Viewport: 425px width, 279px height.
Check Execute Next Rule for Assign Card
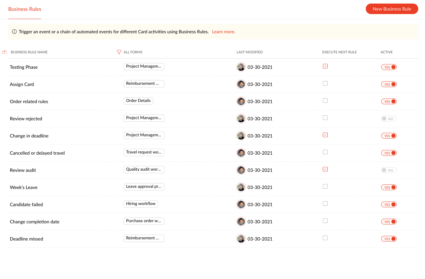(325, 84)
